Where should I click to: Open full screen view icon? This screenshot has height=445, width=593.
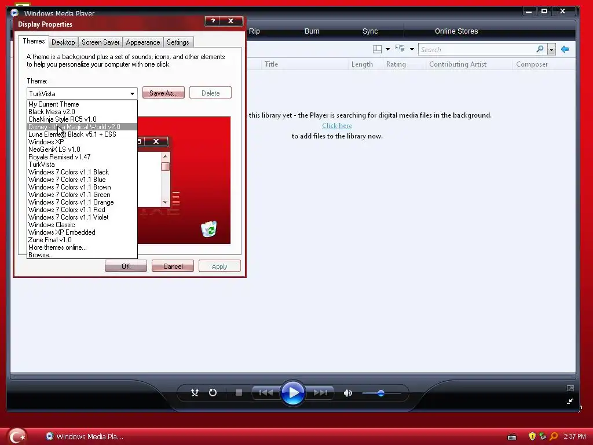tap(570, 388)
